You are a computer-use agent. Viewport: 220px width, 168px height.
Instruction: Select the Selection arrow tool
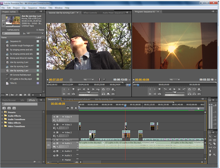pos(210,136)
